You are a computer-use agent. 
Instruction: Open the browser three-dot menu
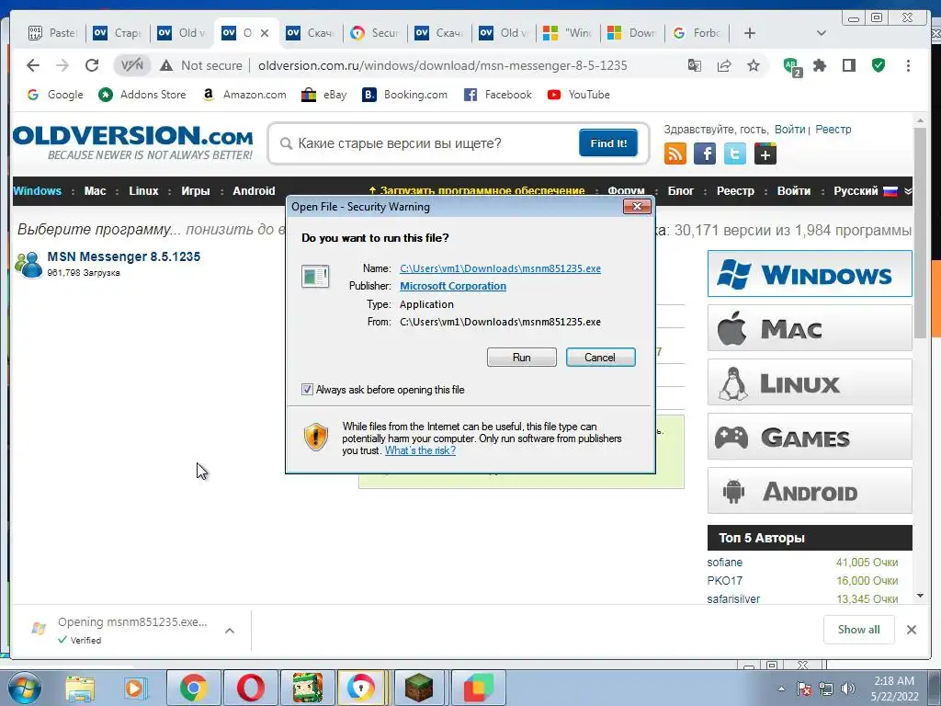(x=908, y=65)
